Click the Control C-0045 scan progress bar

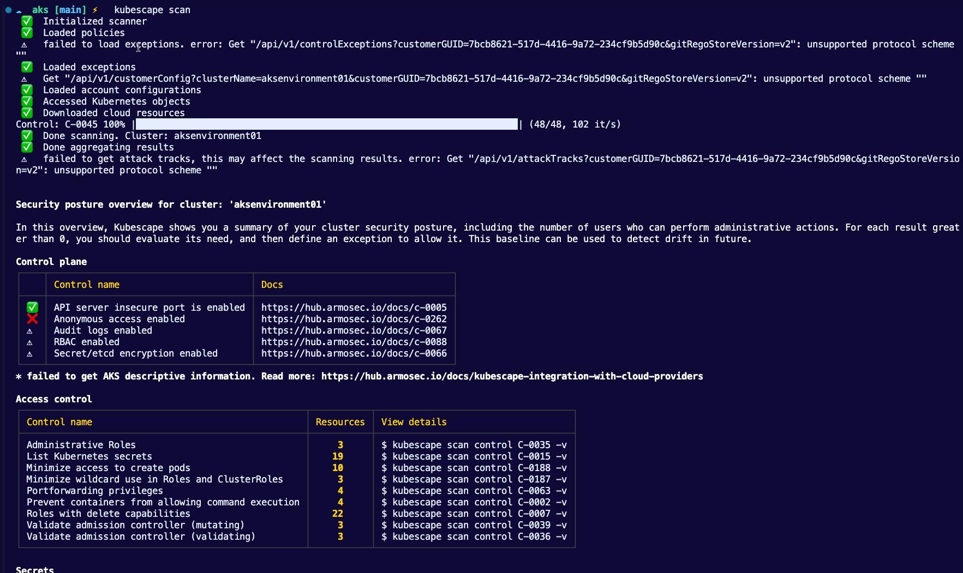pyautogui.click(x=326, y=124)
